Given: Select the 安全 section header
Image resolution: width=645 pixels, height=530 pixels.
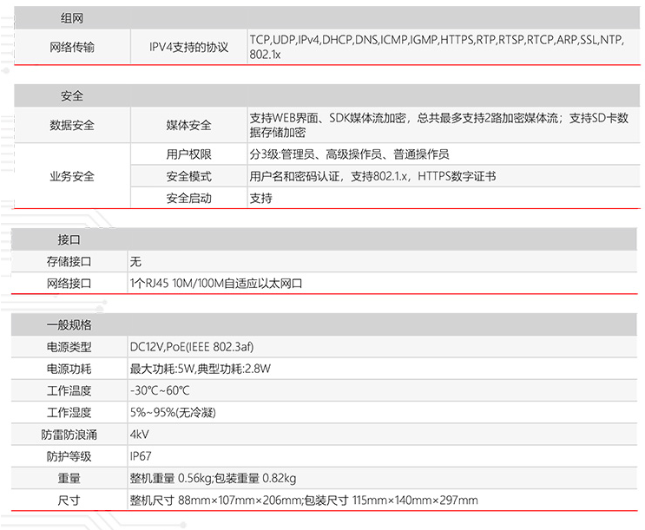Looking at the screenshot, I should click(72, 96).
